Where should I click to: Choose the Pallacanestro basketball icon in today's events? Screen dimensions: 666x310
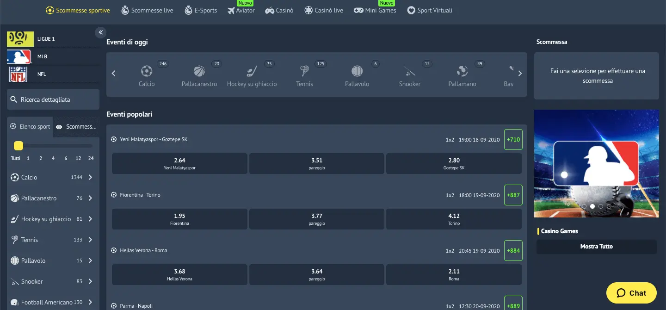coord(199,71)
